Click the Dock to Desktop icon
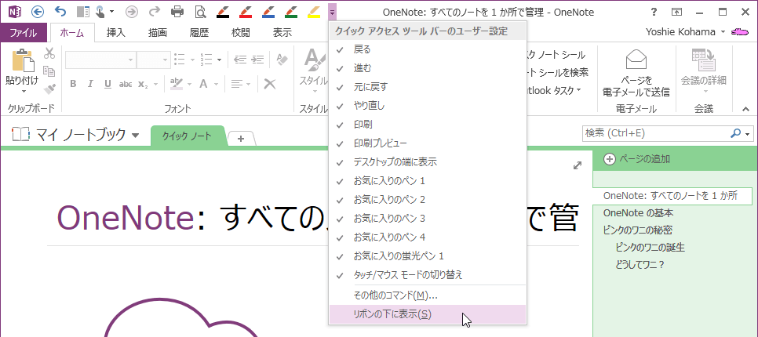The width and height of the screenshot is (758, 337). (x=84, y=12)
